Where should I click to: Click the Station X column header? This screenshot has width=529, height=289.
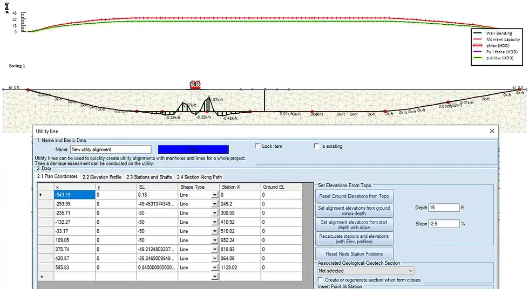pyautogui.click(x=240, y=187)
